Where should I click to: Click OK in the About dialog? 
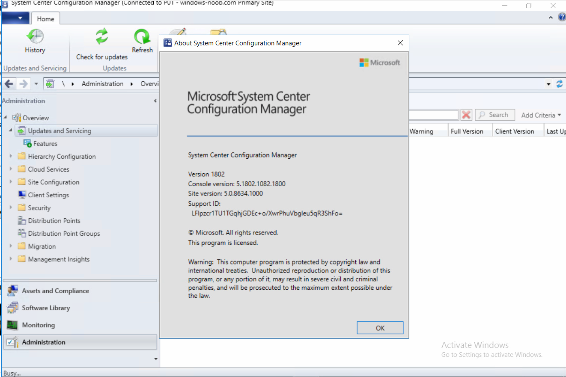(x=380, y=328)
